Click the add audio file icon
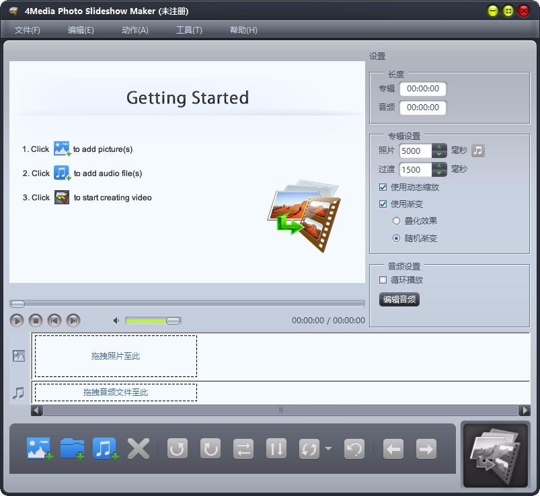540x496 pixels. click(x=105, y=448)
